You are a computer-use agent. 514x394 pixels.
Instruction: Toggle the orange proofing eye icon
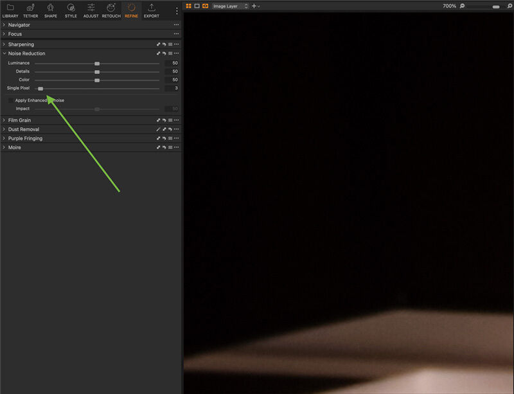pyautogui.click(x=205, y=6)
